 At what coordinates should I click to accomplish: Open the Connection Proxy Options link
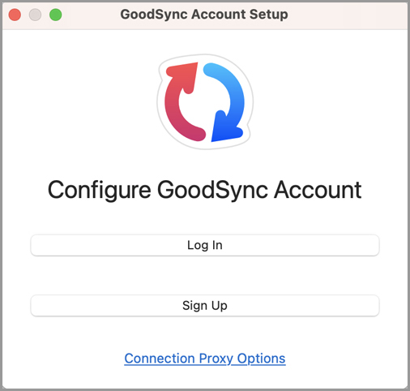[205, 359]
